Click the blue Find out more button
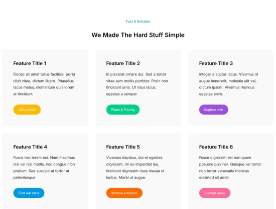The width and height of the screenshot is (276, 209). [x=29, y=193]
